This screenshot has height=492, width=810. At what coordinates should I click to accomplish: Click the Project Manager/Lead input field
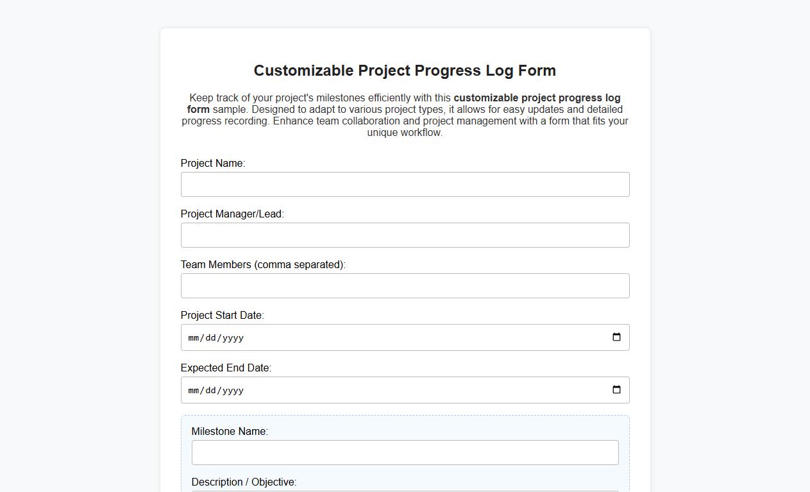[x=405, y=235]
